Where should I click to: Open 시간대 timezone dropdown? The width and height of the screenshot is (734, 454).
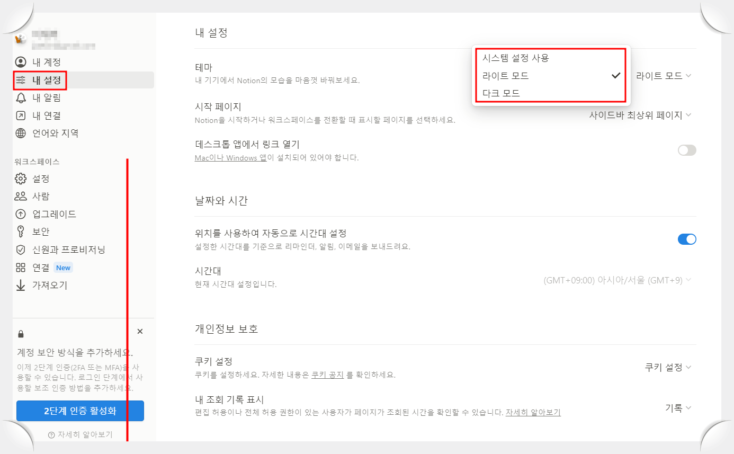617,279
